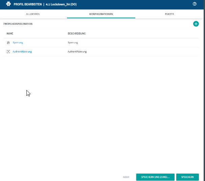Viewport: 205px width, 181px height.
Task: Select the Authentifizierung description cell
Action: pyautogui.click(x=77, y=51)
